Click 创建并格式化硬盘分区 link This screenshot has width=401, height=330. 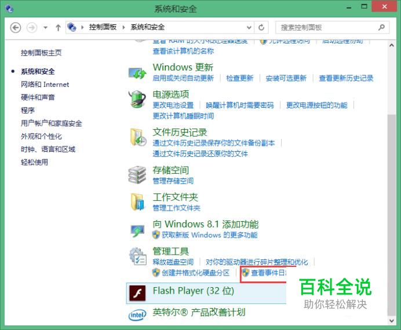(x=195, y=273)
